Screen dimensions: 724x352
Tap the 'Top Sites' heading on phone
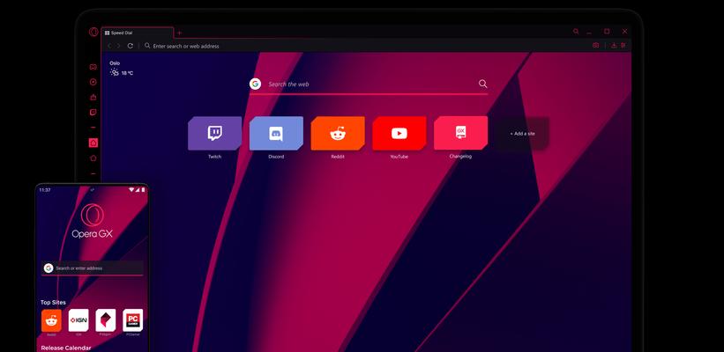(53, 302)
